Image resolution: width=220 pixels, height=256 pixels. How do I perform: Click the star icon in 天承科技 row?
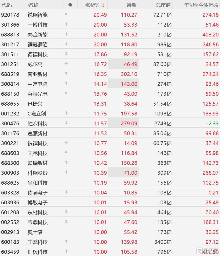click(66, 152)
